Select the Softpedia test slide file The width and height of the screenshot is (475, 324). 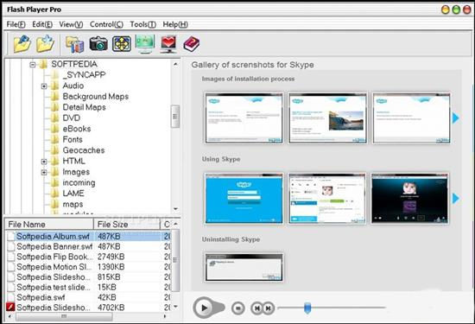[54, 288]
